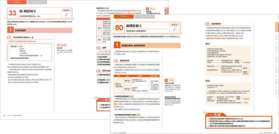Select the orange マスター tab on lesson 80 page
The width and height of the screenshot is (279, 134).
(x=124, y=17)
